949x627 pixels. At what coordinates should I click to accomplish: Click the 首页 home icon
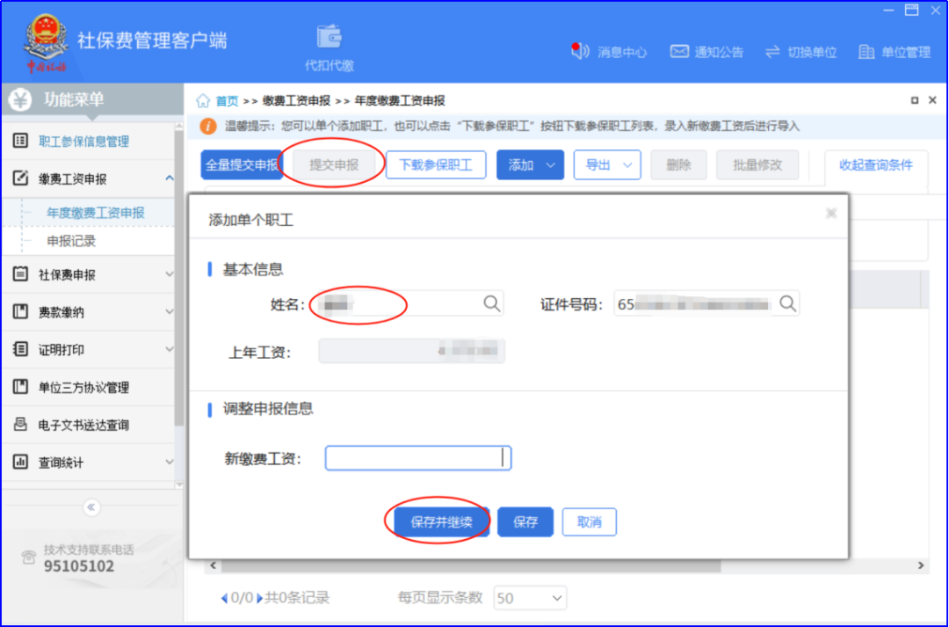point(203,100)
